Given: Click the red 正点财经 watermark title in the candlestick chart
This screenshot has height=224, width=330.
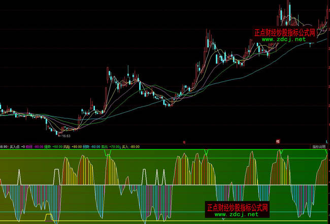Looking at the screenshot, I should click(284, 32).
